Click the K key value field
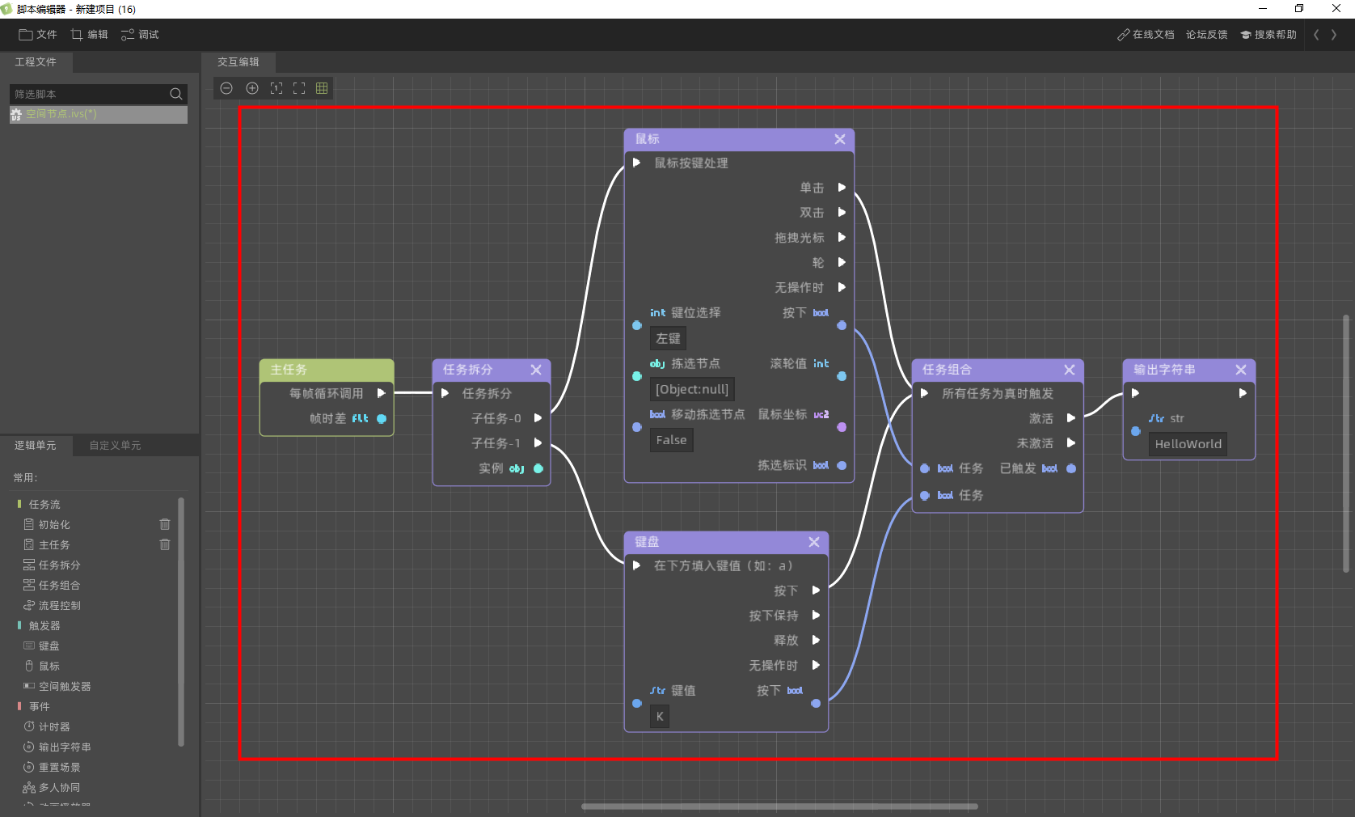 [660, 716]
